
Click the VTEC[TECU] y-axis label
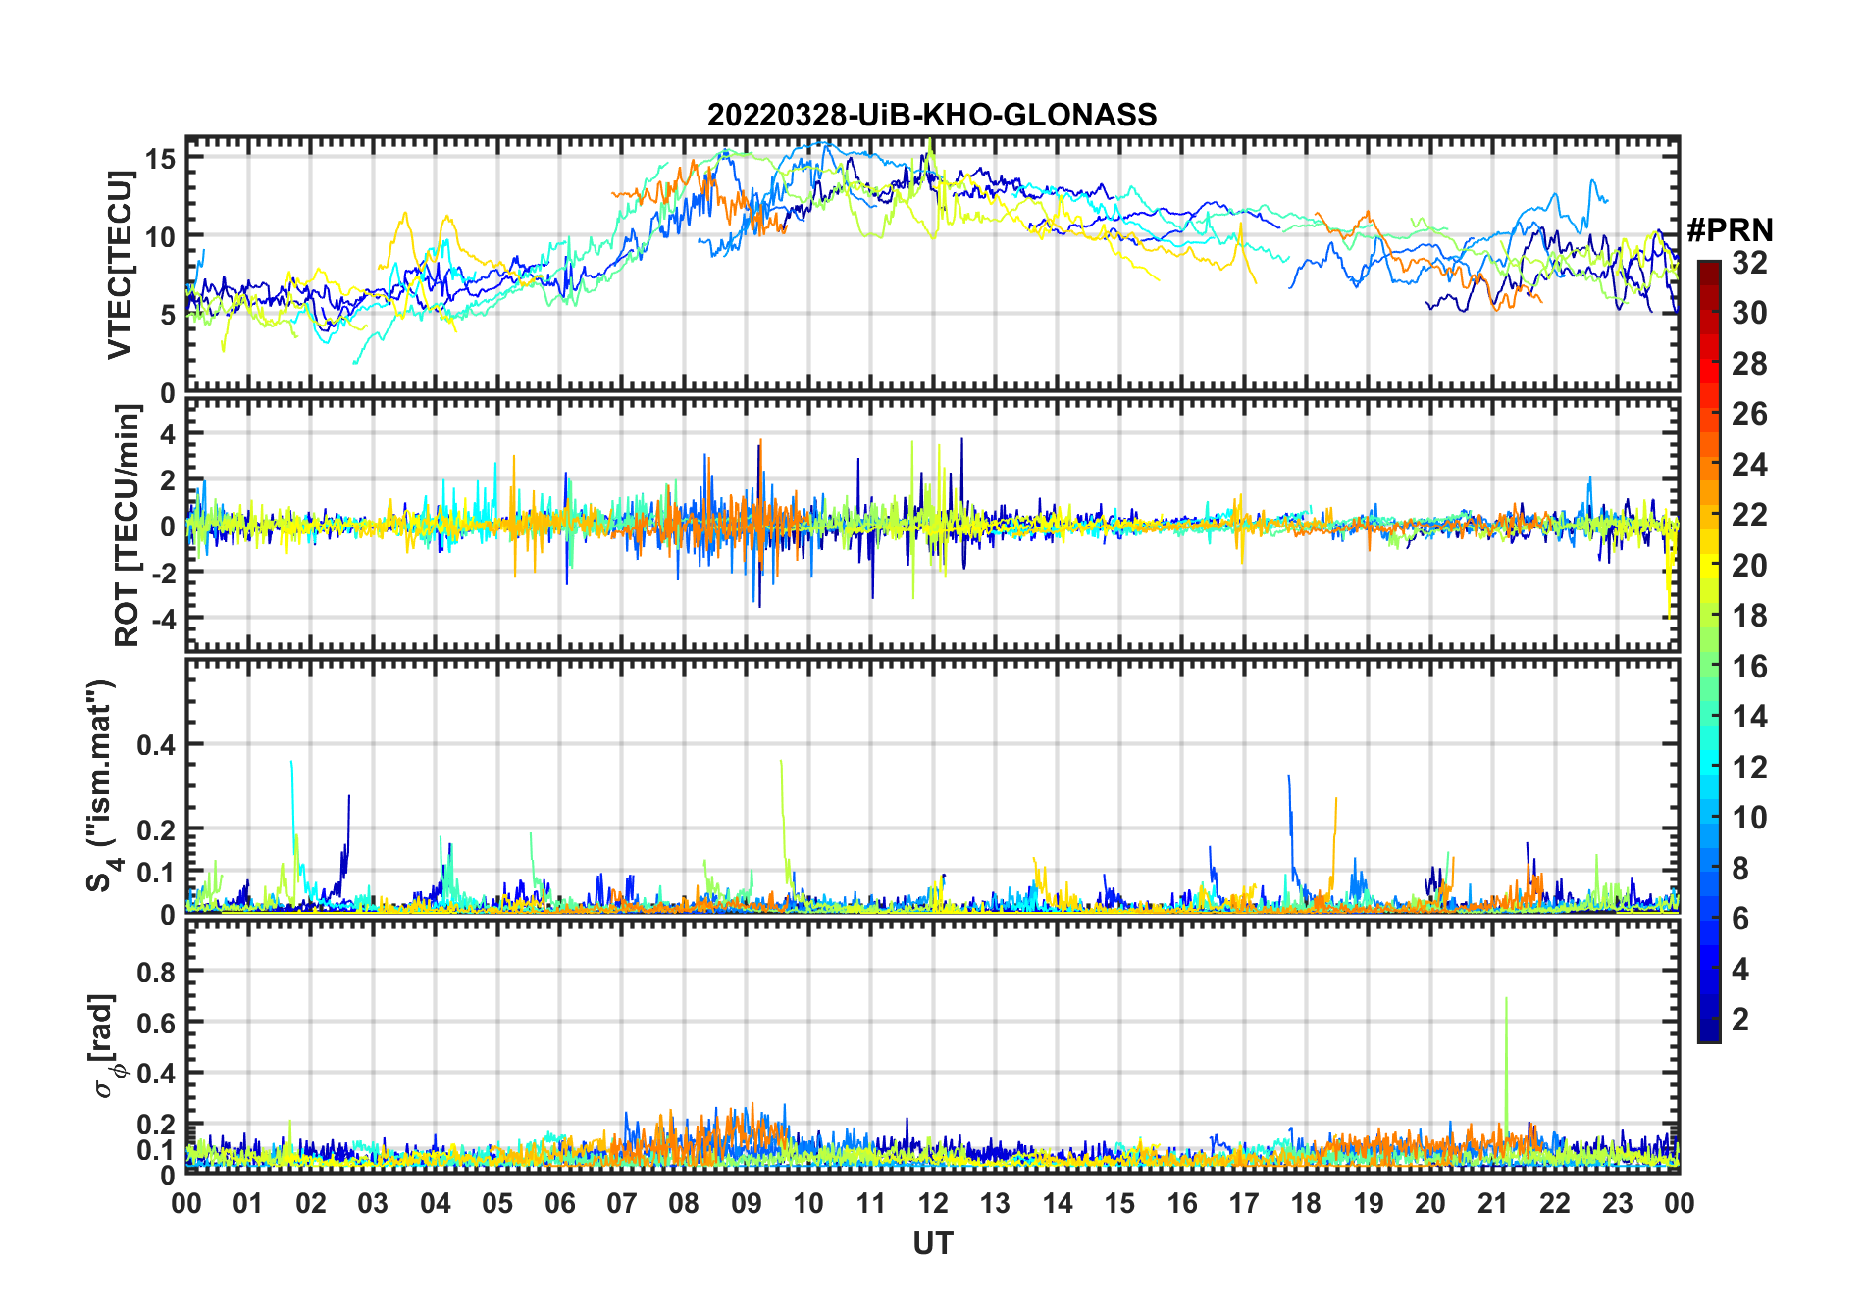pos(120,265)
